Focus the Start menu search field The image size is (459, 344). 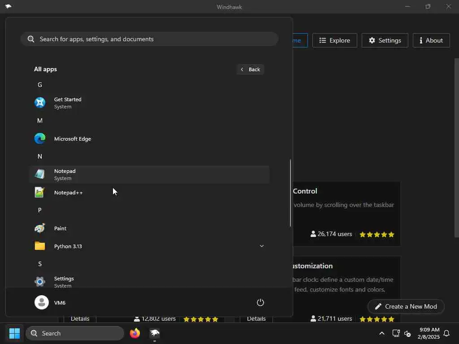149,39
